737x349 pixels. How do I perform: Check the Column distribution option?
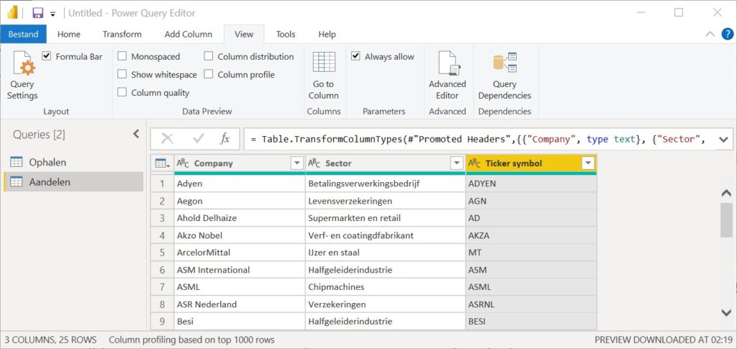tap(209, 56)
